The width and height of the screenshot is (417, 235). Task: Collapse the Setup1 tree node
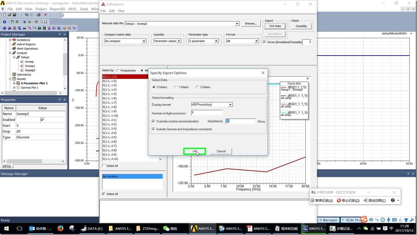click(14, 57)
